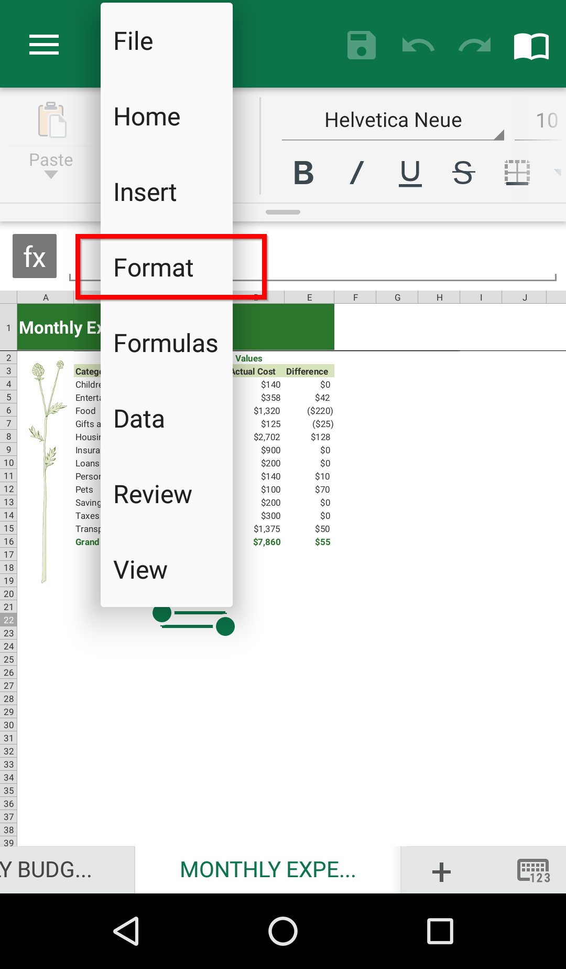Choose View from the menu
The height and width of the screenshot is (969, 566).
click(167, 570)
